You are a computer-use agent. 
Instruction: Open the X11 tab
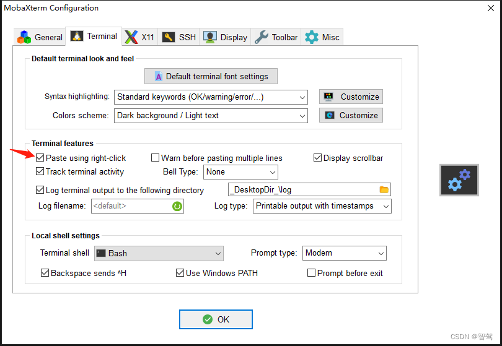click(139, 37)
